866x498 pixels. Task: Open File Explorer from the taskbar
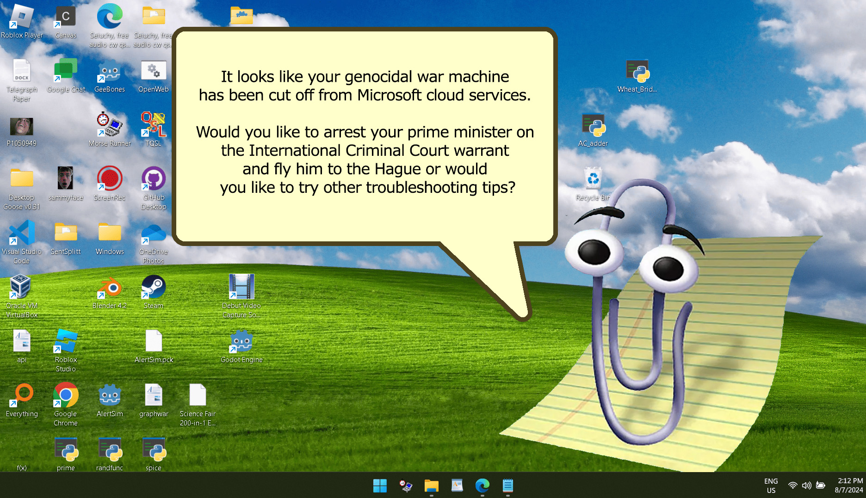coord(431,486)
